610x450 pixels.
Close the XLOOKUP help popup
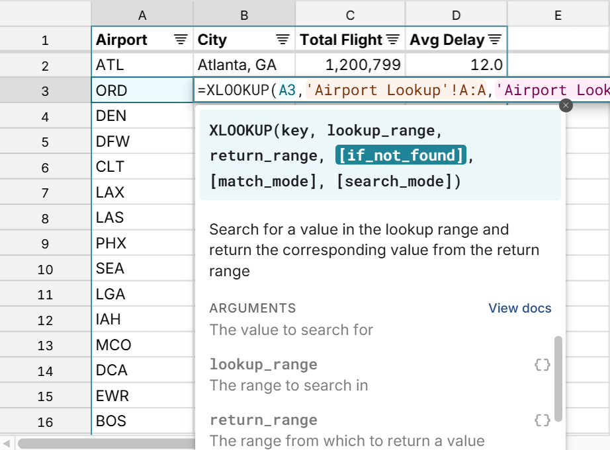(566, 105)
